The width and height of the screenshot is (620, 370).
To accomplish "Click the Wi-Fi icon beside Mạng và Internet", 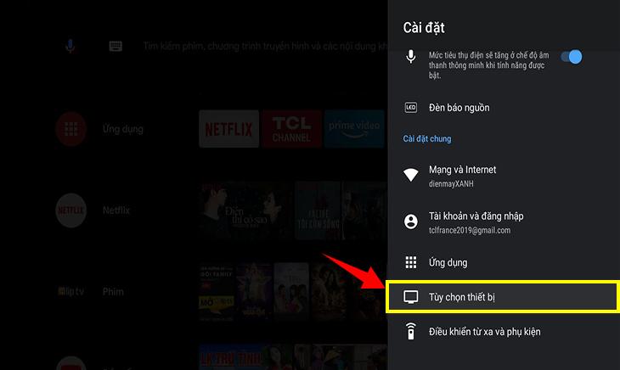I will point(411,175).
